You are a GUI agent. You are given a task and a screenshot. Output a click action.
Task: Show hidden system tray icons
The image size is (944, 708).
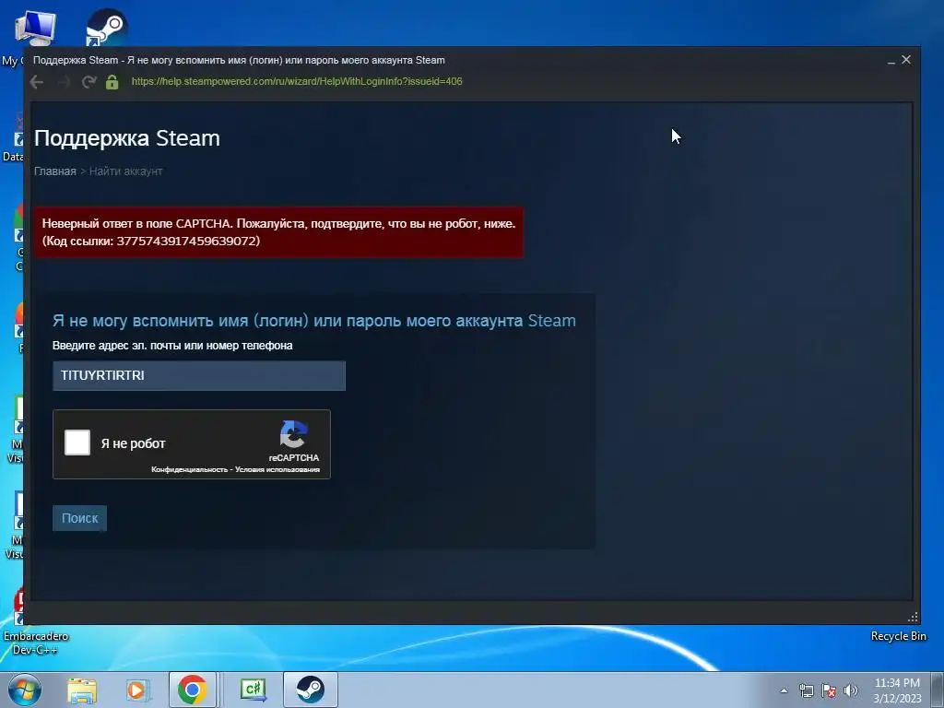(x=784, y=690)
